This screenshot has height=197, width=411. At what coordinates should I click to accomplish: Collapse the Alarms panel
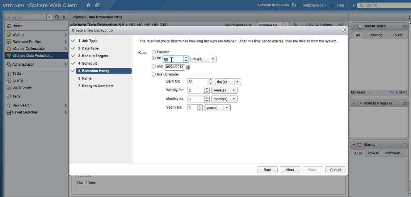pos(353,145)
